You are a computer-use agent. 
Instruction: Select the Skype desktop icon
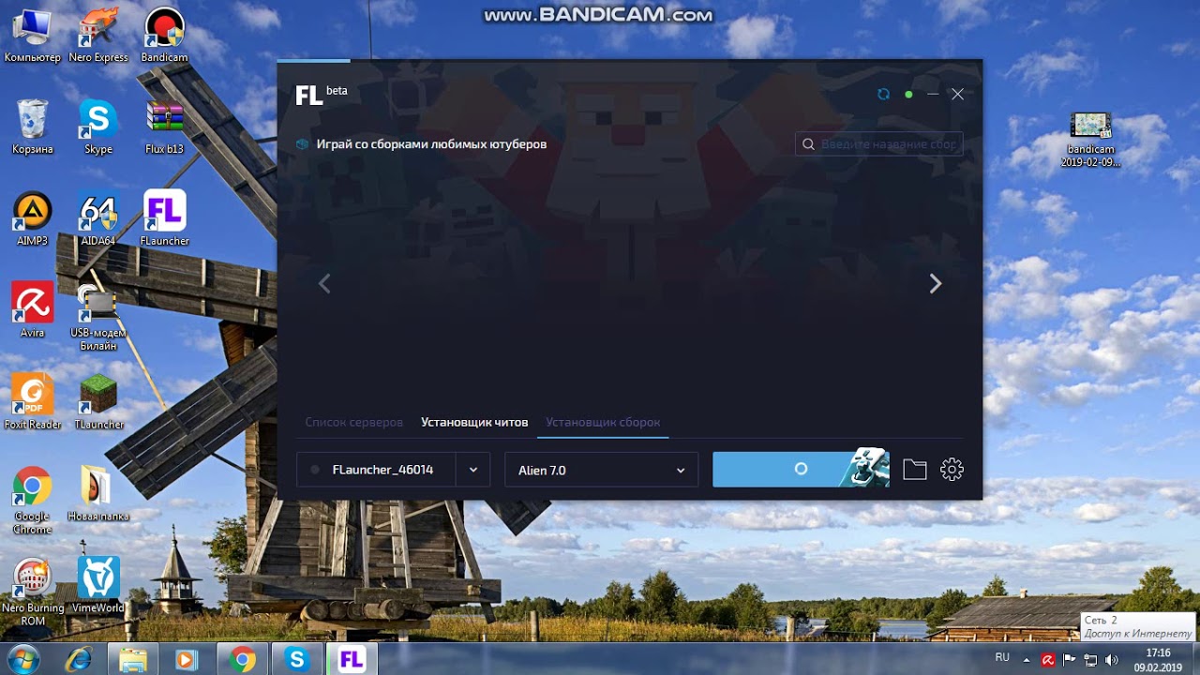[98, 127]
